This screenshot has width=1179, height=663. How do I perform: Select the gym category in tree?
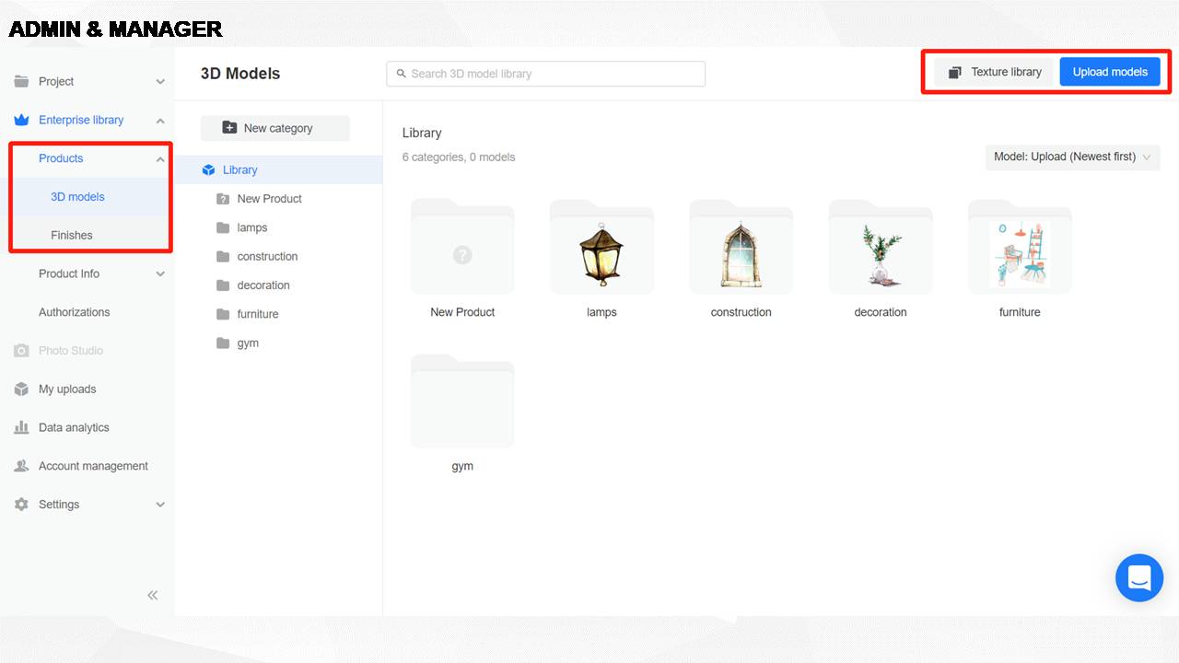click(x=248, y=343)
